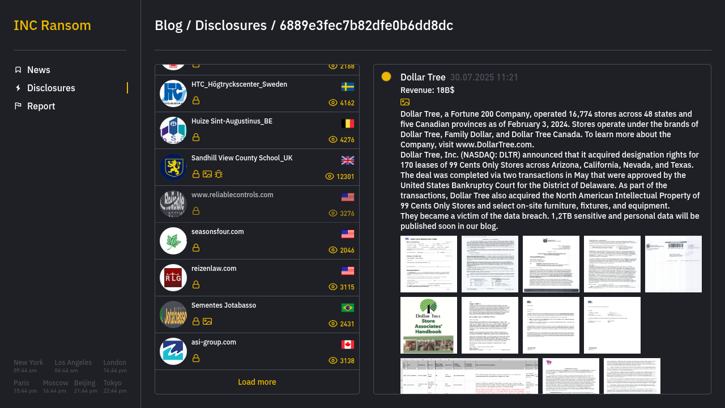The image size is (725, 408).
Task: Click the flag icon beside Report
Action: [18, 106]
